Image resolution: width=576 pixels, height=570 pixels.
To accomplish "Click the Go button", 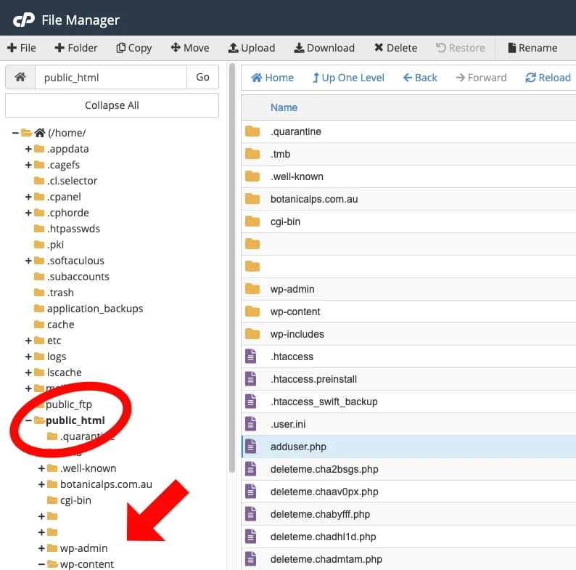I will tap(203, 77).
